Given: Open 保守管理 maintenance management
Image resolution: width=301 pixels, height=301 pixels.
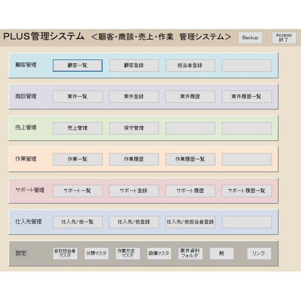Looking at the screenshot, I should pyautogui.click(x=134, y=128).
